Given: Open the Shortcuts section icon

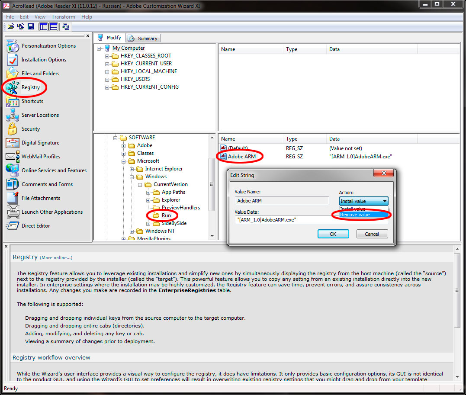Looking at the screenshot, I should point(13,101).
